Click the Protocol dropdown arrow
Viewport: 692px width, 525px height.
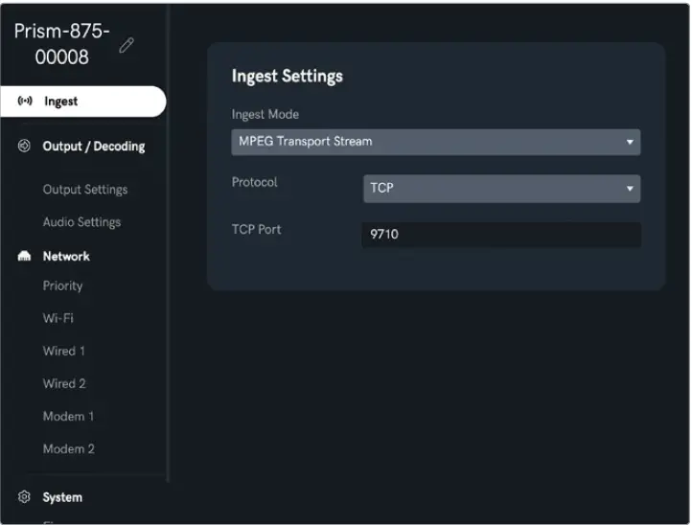630,189
